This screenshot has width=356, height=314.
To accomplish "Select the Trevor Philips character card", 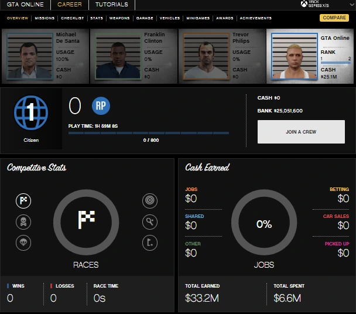I will [x=222, y=56].
